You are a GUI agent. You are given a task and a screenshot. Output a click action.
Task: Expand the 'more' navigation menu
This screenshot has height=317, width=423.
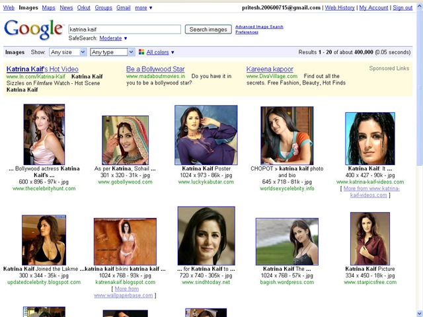tap(143, 8)
